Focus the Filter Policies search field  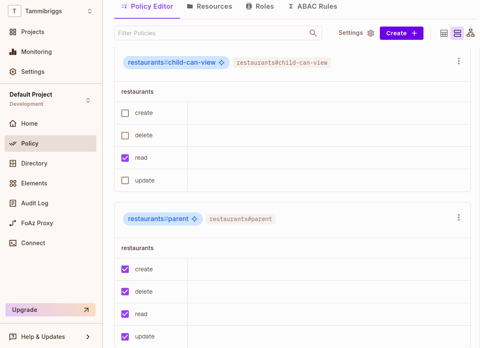coord(212,33)
